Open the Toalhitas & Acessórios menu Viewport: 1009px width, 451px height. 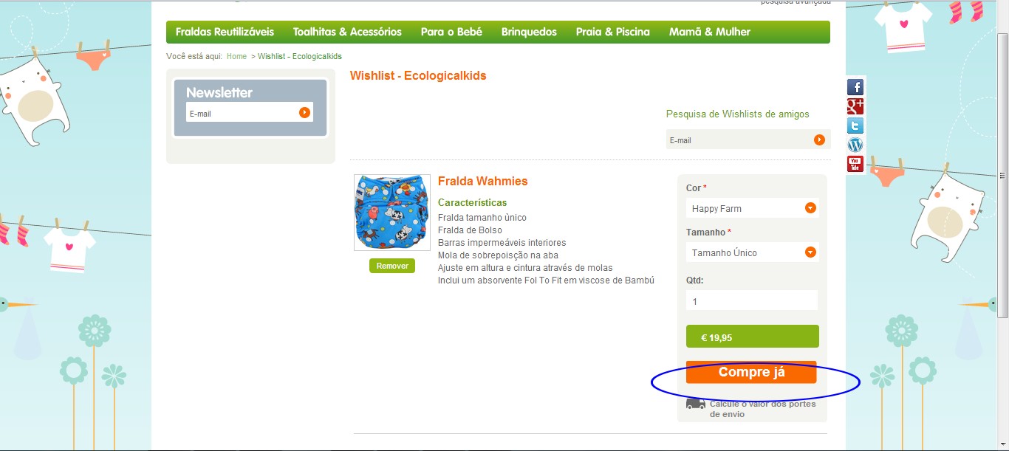[347, 32]
